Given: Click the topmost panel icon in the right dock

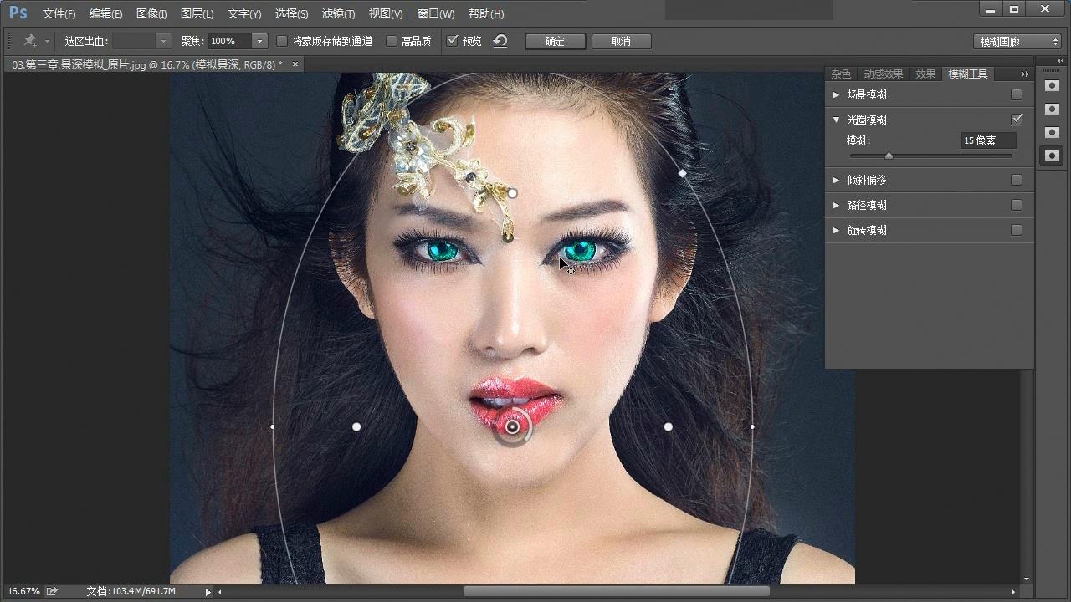Looking at the screenshot, I should (1052, 85).
